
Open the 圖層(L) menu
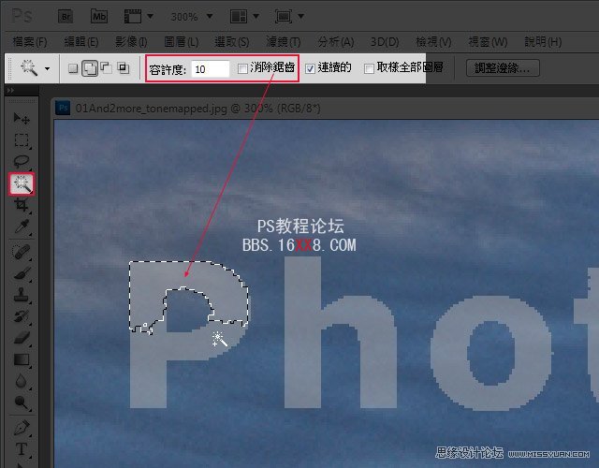tap(181, 41)
